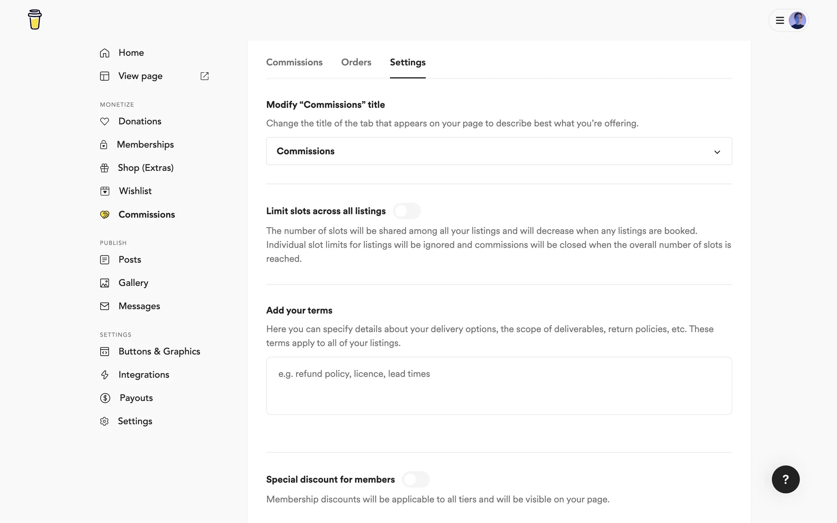Viewport: 837px width, 523px height.
Task: Open help with the question mark button
Action: (x=785, y=479)
